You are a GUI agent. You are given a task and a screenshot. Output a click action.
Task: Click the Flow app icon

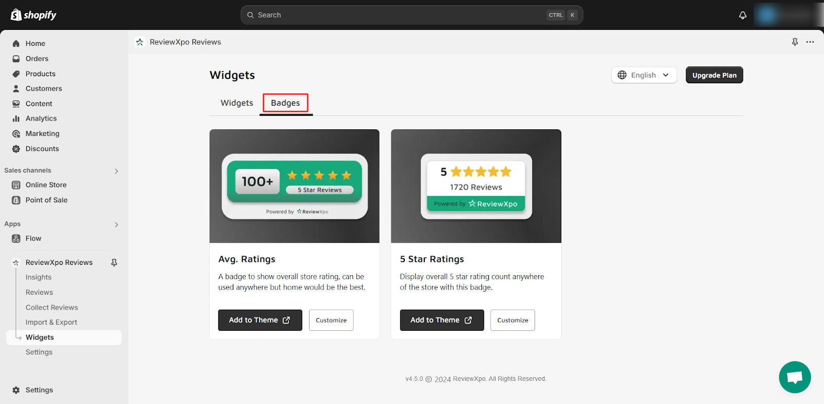click(16, 239)
